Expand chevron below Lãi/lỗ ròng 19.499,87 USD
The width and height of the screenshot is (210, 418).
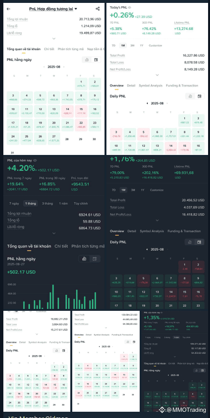click(54, 39)
